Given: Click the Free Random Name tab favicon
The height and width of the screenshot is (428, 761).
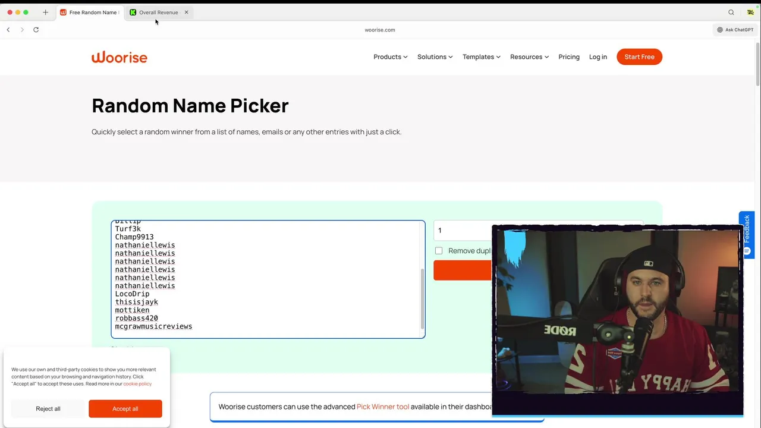Looking at the screenshot, I should [x=63, y=12].
